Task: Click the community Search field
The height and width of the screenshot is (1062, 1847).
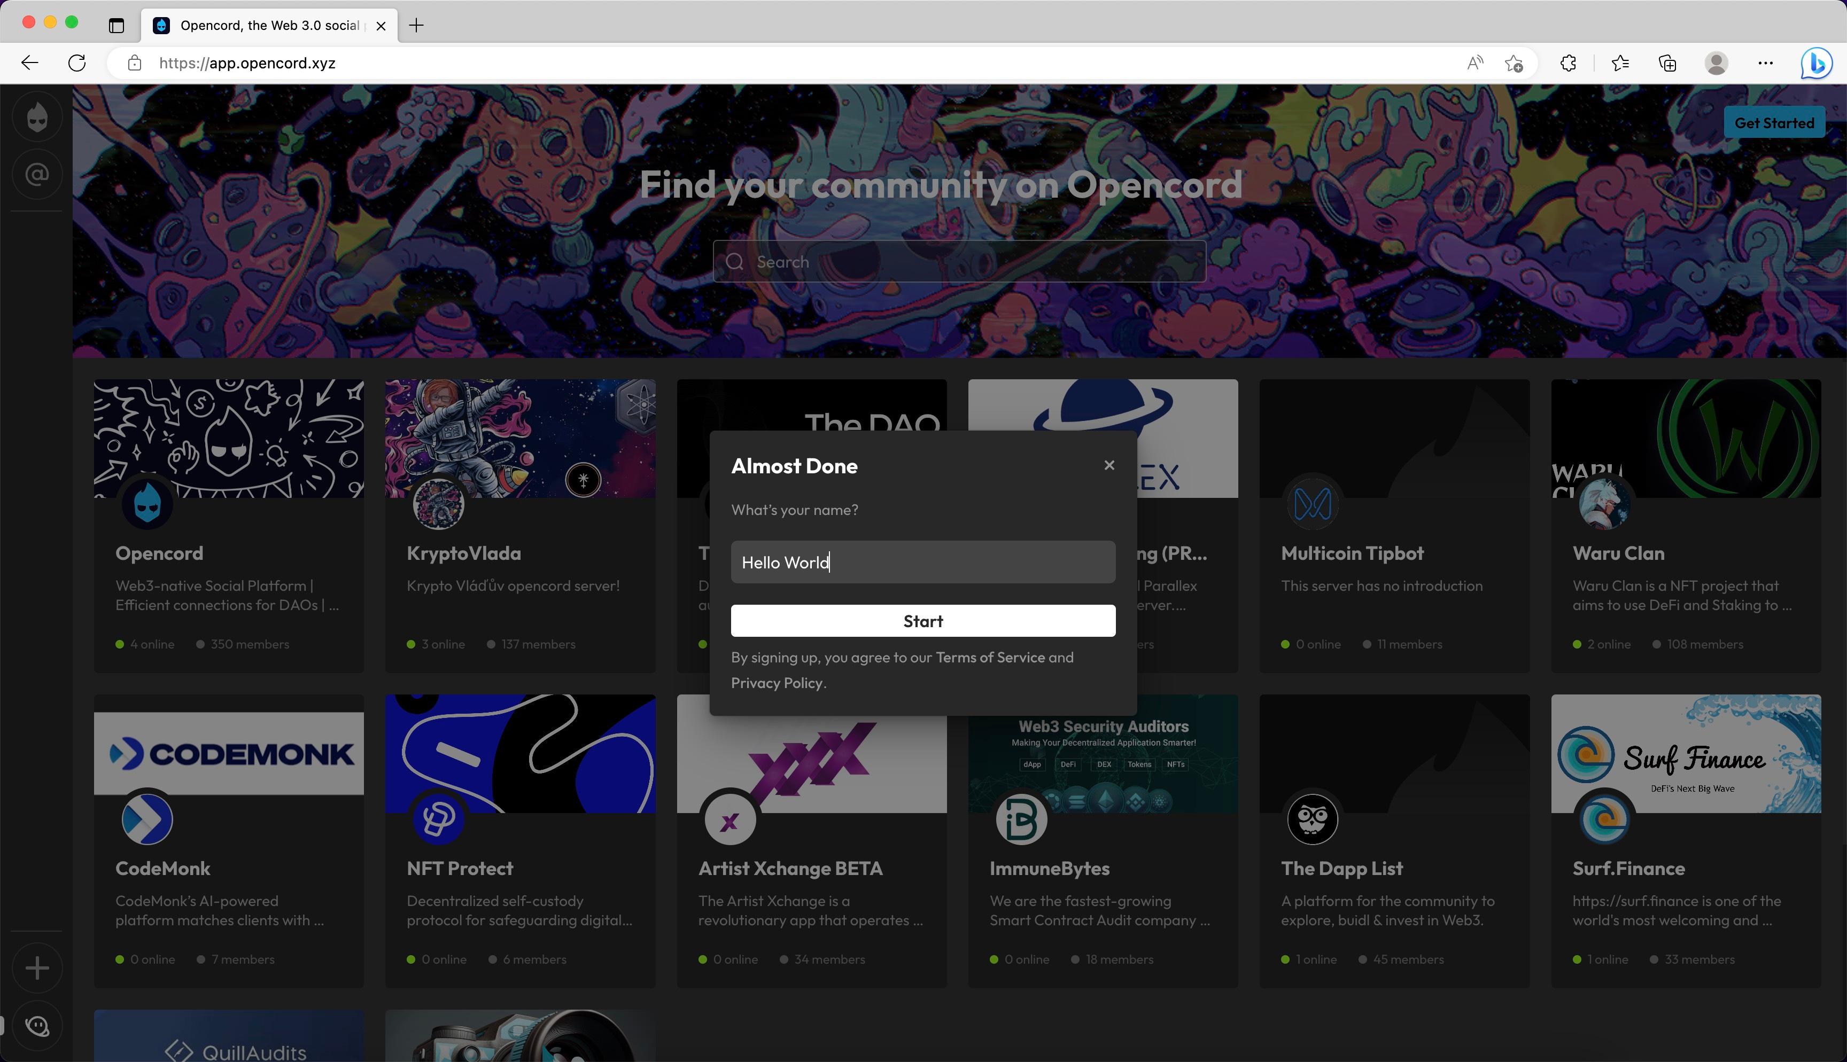Action: 959,262
